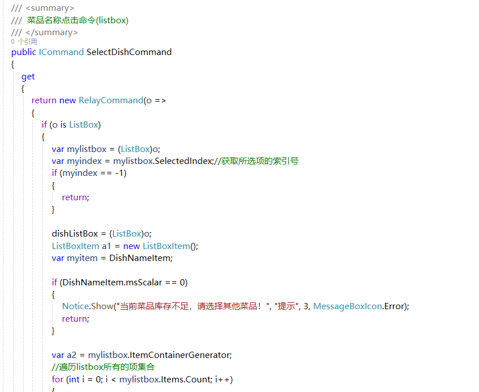This screenshot has width=479, height=392.
Task: Click the "提示" string argument
Action: (x=286, y=306)
